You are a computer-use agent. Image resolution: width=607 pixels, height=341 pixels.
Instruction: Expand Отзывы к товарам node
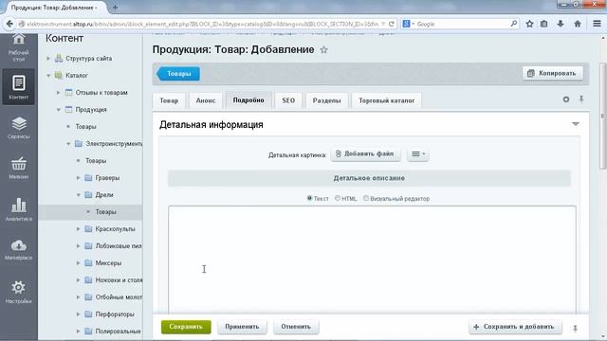pyautogui.click(x=59, y=93)
